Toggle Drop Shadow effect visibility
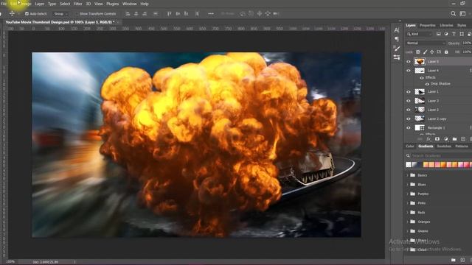The height and width of the screenshot is (265, 472). coord(427,84)
